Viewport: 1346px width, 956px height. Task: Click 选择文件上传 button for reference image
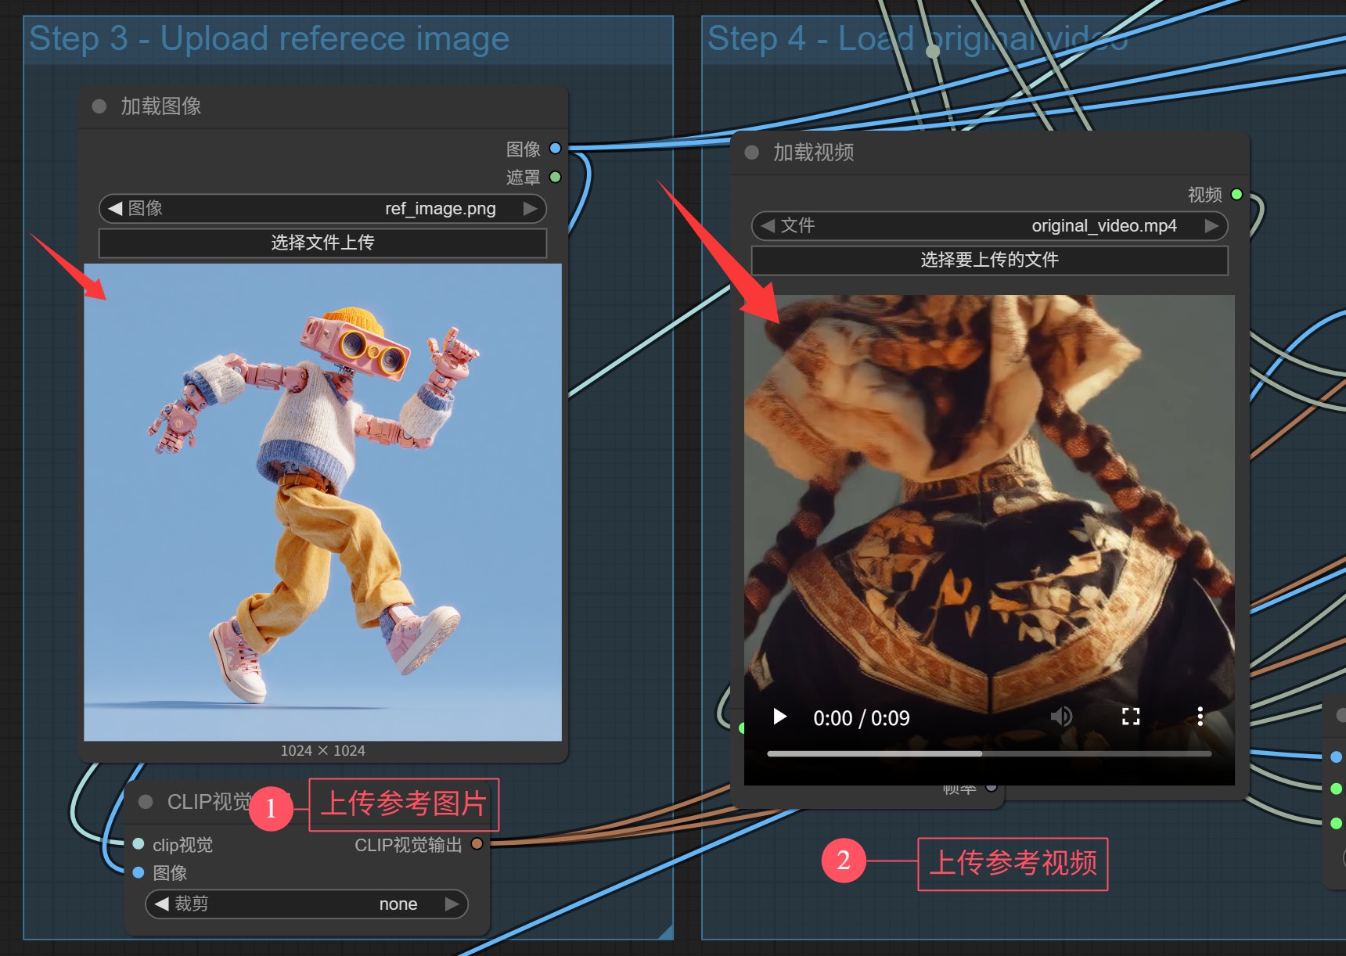pos(322,243)
